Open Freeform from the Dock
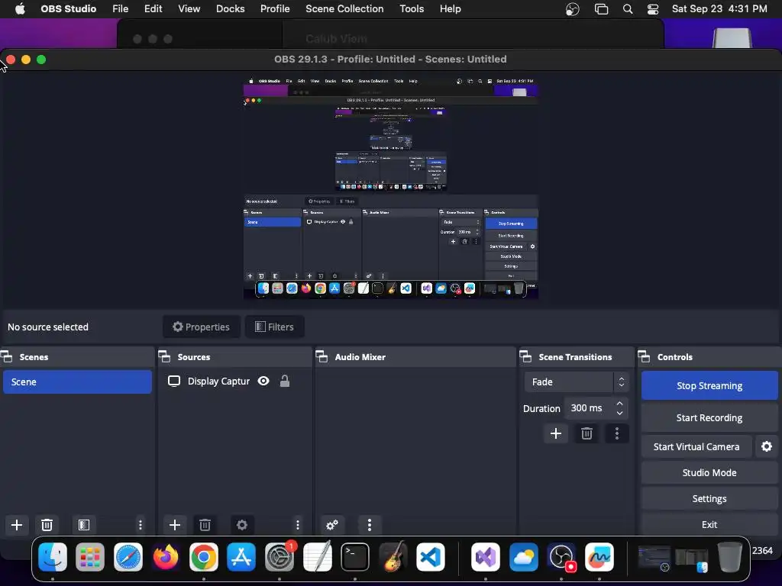Viewport: 782px width, 586px height. click(599, 557)
